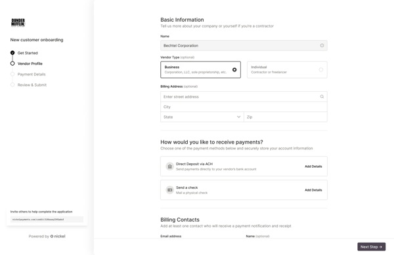The width and height of the screenshot is (394, 255).
Task: Click the Payment Details step circle
Action: pos(12,74)
